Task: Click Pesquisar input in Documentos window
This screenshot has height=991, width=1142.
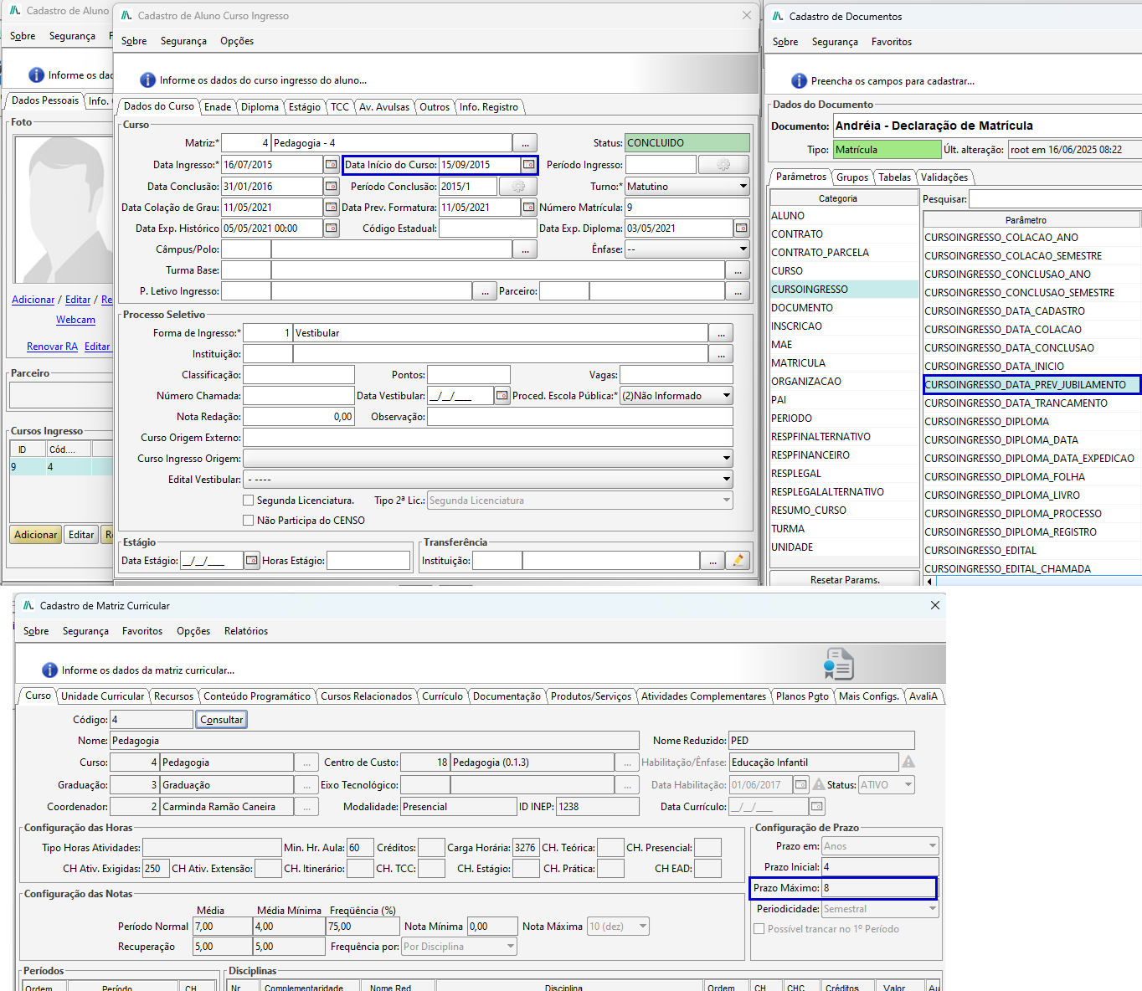Action: click(1055, 199)
